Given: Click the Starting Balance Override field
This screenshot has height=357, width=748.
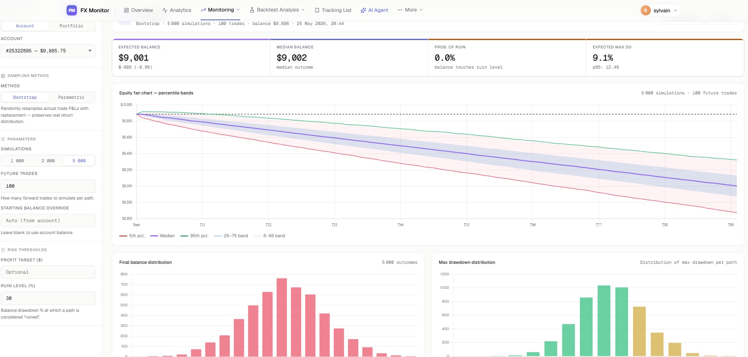Looking at the screenshot, I should pos(48,221).
